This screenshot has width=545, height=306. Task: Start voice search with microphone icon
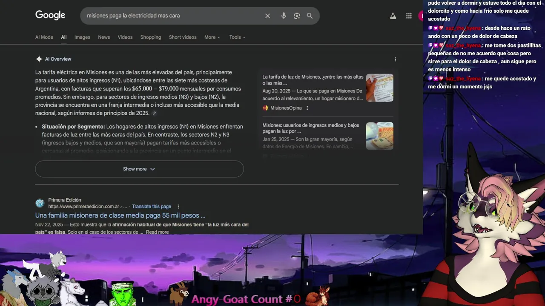pos(284,16)
